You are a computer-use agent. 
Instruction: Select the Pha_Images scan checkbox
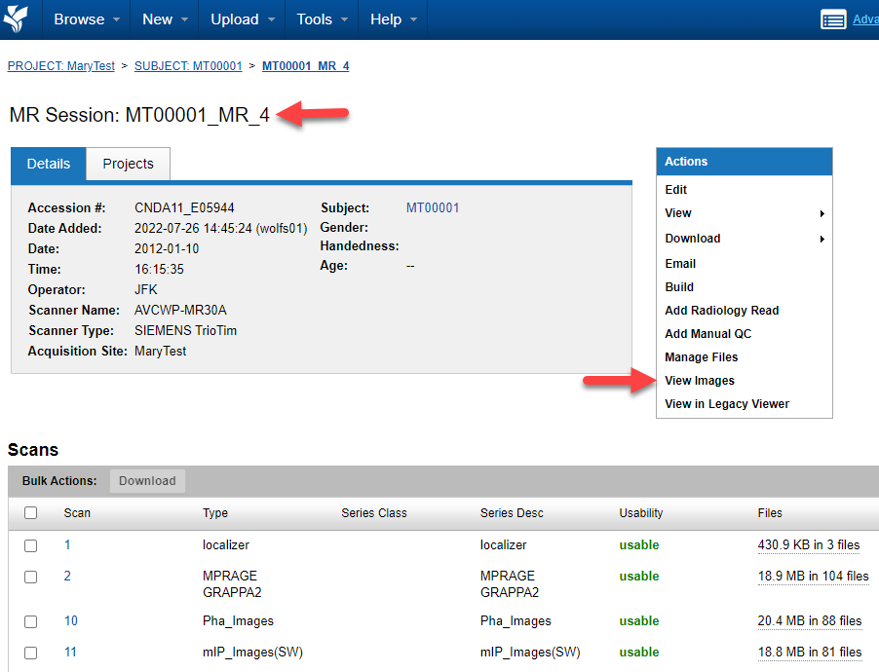pos(31,621)
